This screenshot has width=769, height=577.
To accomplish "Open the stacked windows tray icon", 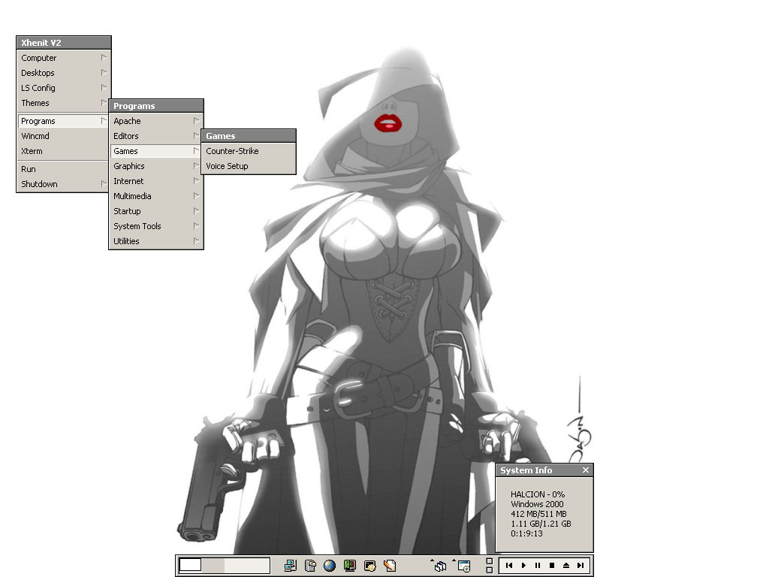I will pos(440,566).
